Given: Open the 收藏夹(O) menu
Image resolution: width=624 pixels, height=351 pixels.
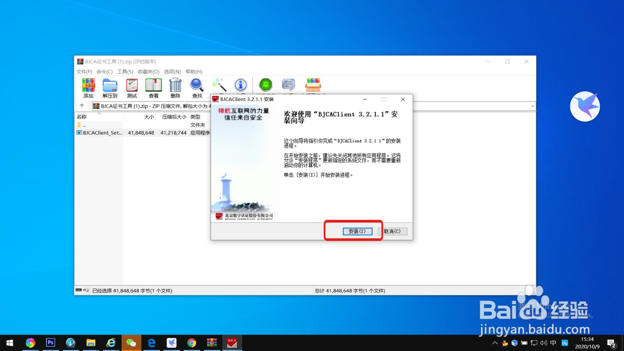Looking at the screenshot, I should 149,72.
